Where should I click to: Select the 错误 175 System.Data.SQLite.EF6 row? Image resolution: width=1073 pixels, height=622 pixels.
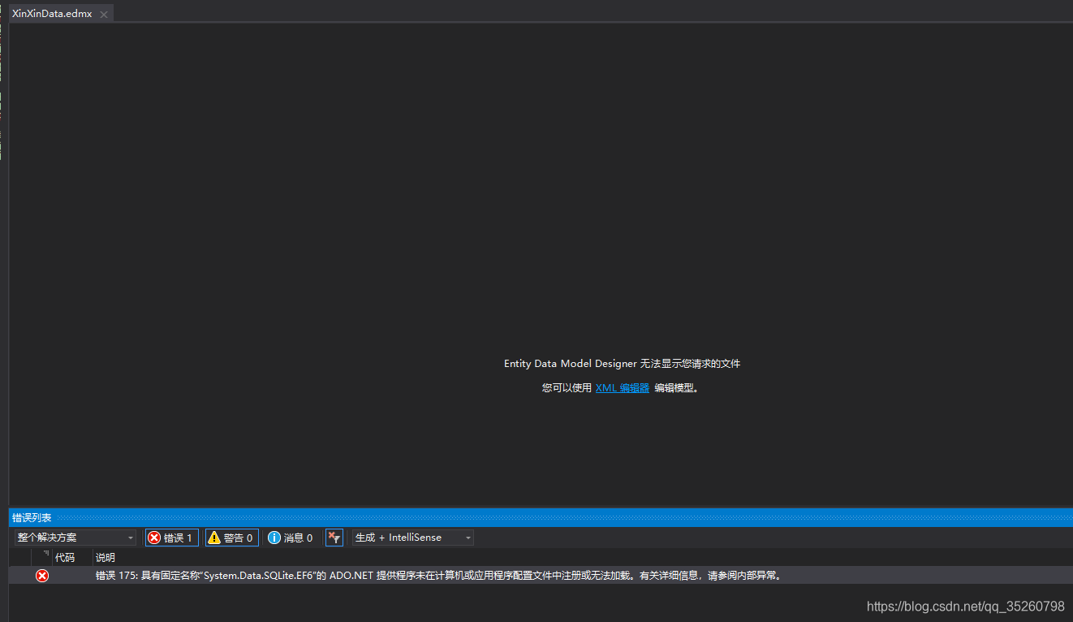point(541,576)
